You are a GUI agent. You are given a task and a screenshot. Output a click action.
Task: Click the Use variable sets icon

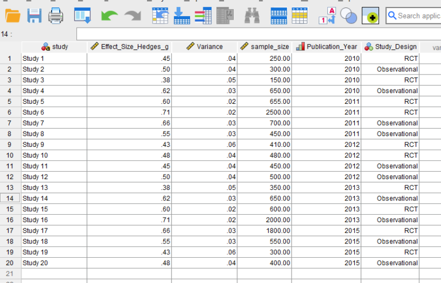[x=349, y=16]
